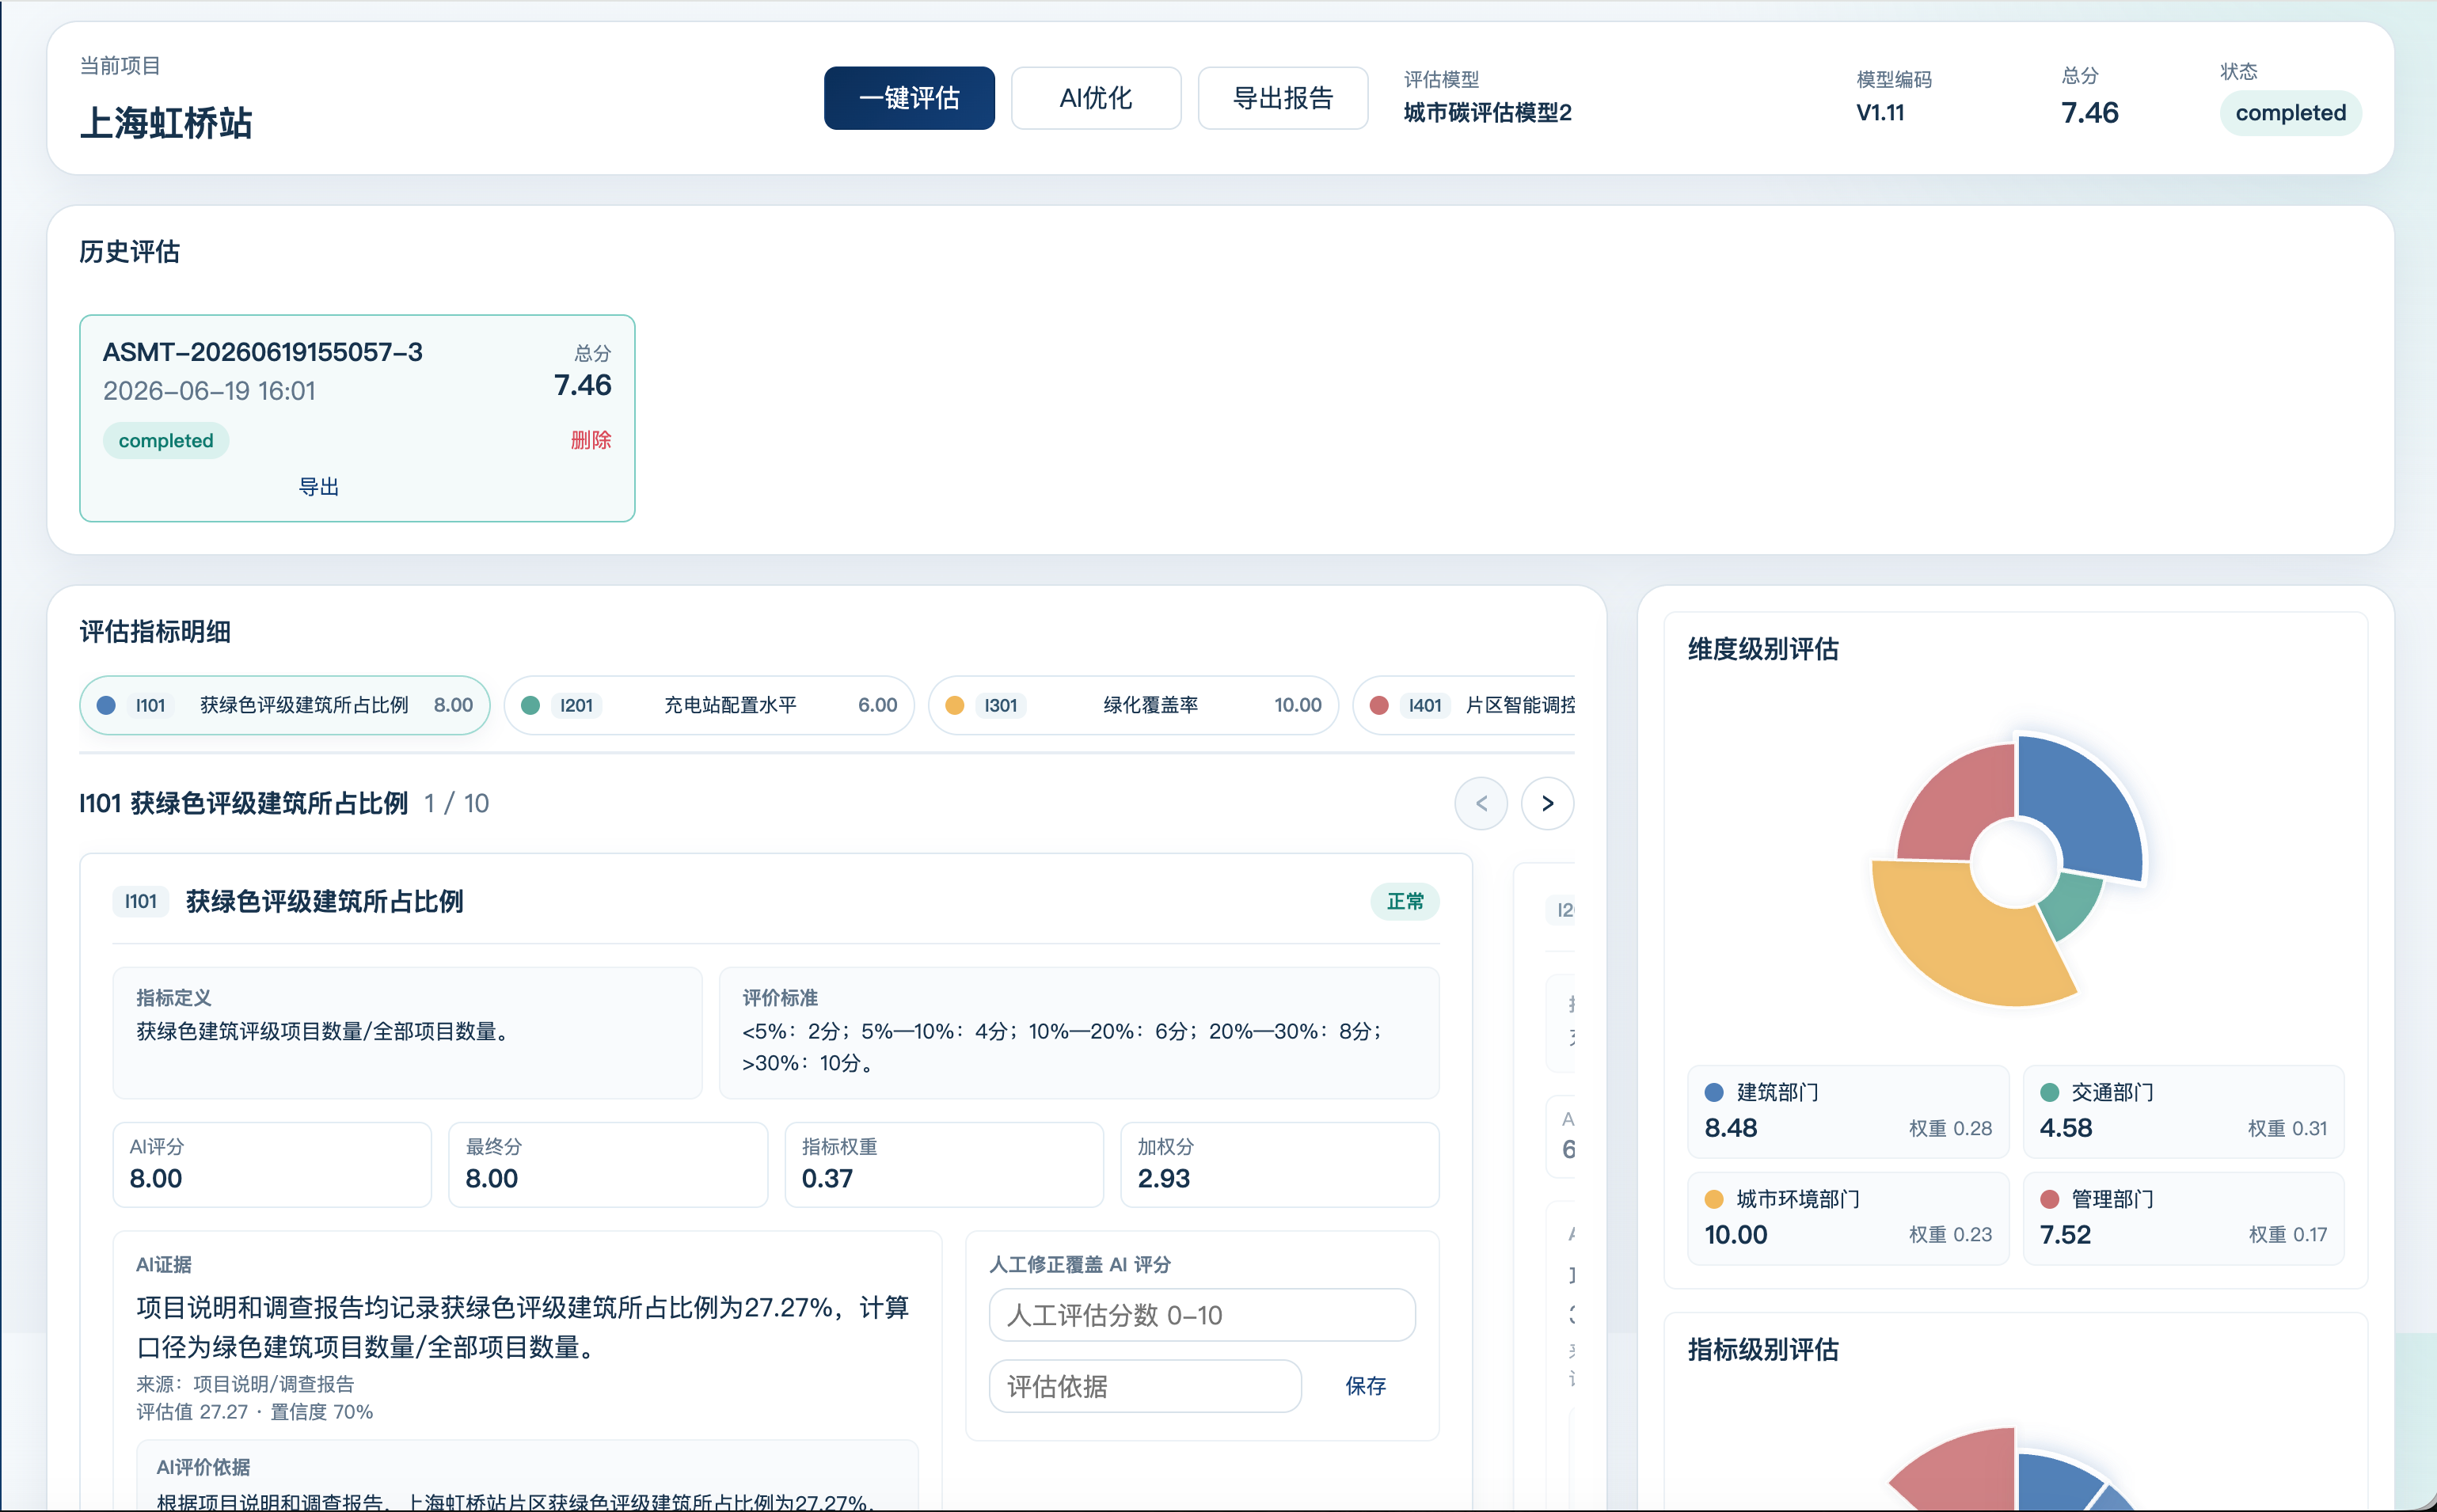The height and width of the screenshot is (1512, 2437).
Task: Switch to the I201 充电站配置水平 tab
Action: 709,705
